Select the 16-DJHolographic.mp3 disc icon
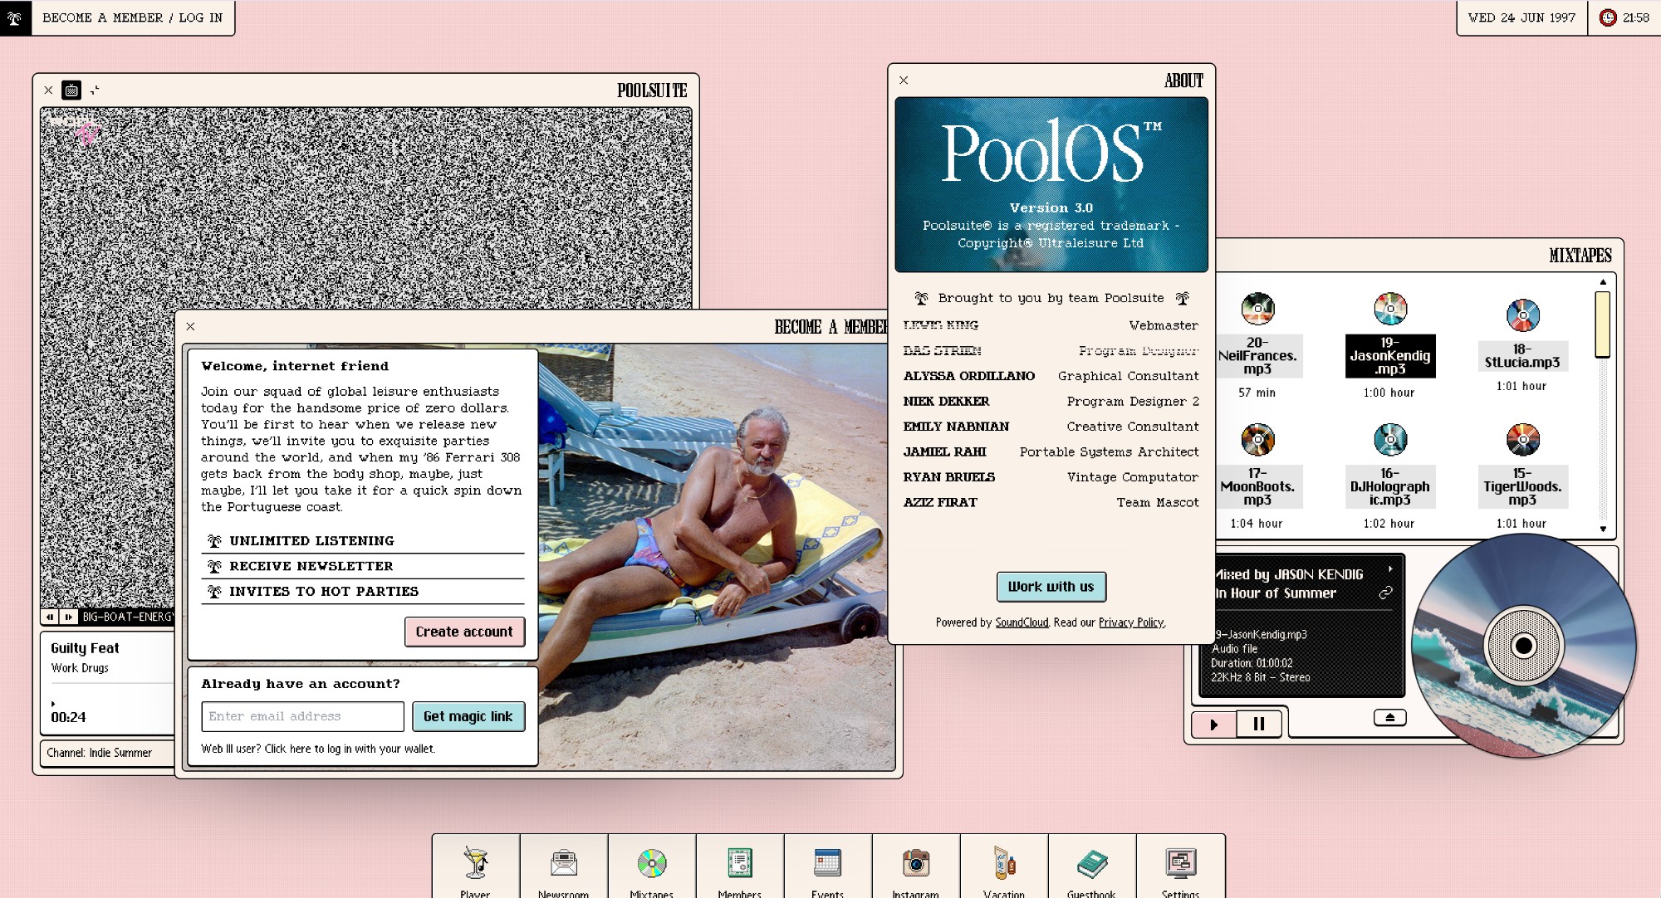Image resolution: width=1661 pixels, height=898 pixels. (1390, 440)
